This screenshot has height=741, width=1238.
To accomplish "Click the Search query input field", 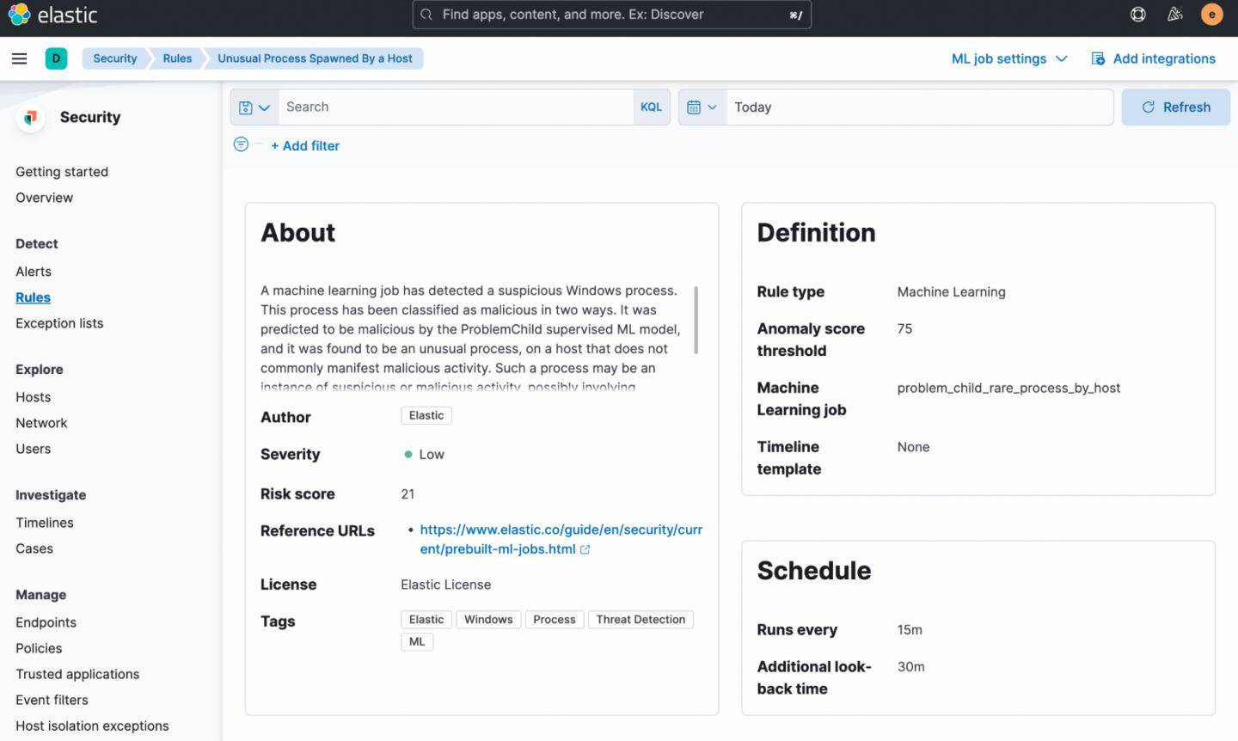I will 456,107.
